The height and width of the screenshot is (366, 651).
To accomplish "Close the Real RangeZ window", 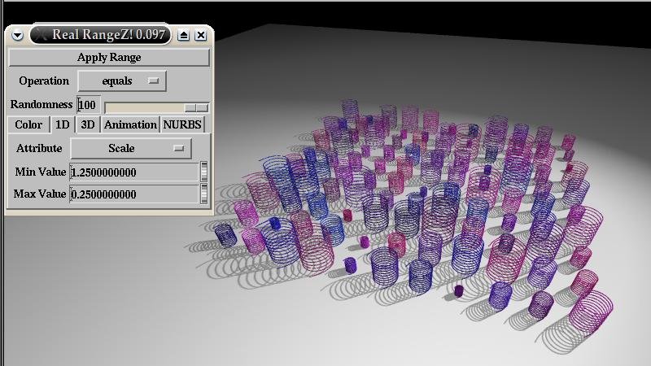I will click(x=201, y=35).
